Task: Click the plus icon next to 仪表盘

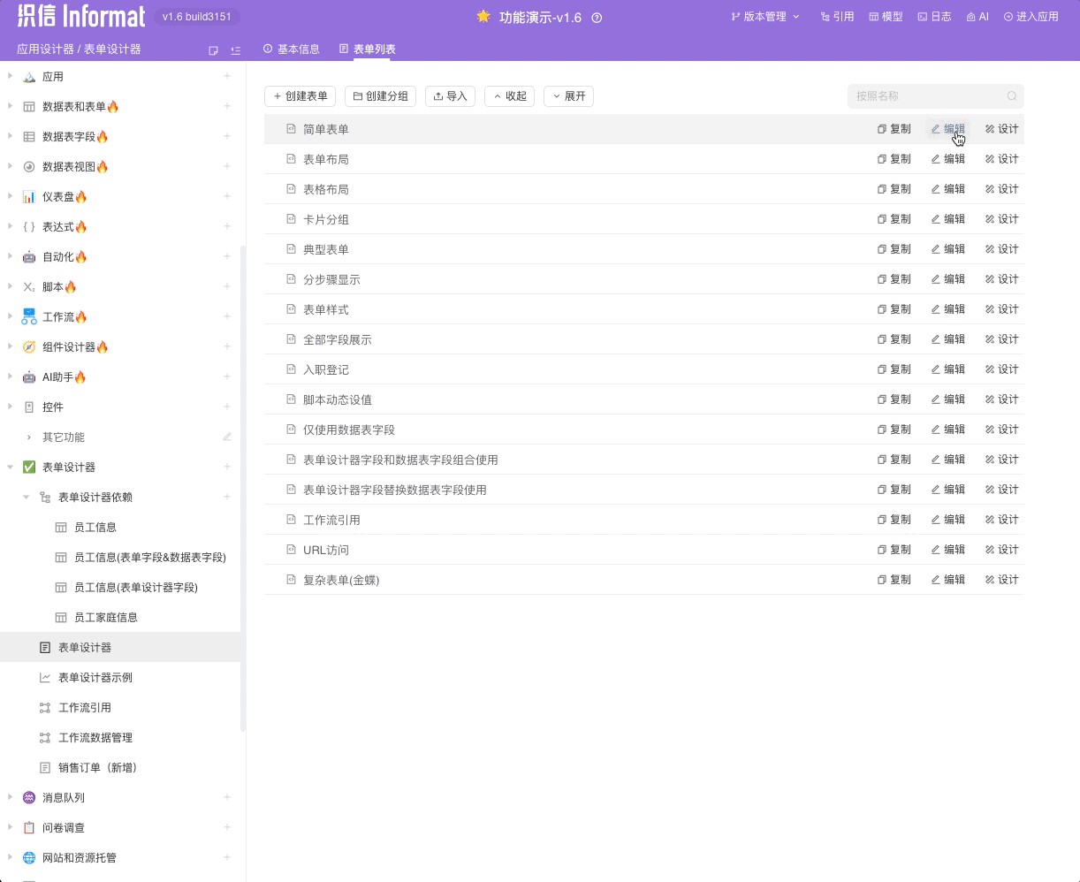Action: pyautogui.click(x=227, y=196)
